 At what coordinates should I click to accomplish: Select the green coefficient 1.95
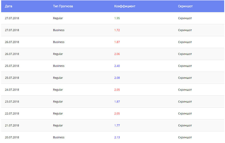click(x=117, y=18)
